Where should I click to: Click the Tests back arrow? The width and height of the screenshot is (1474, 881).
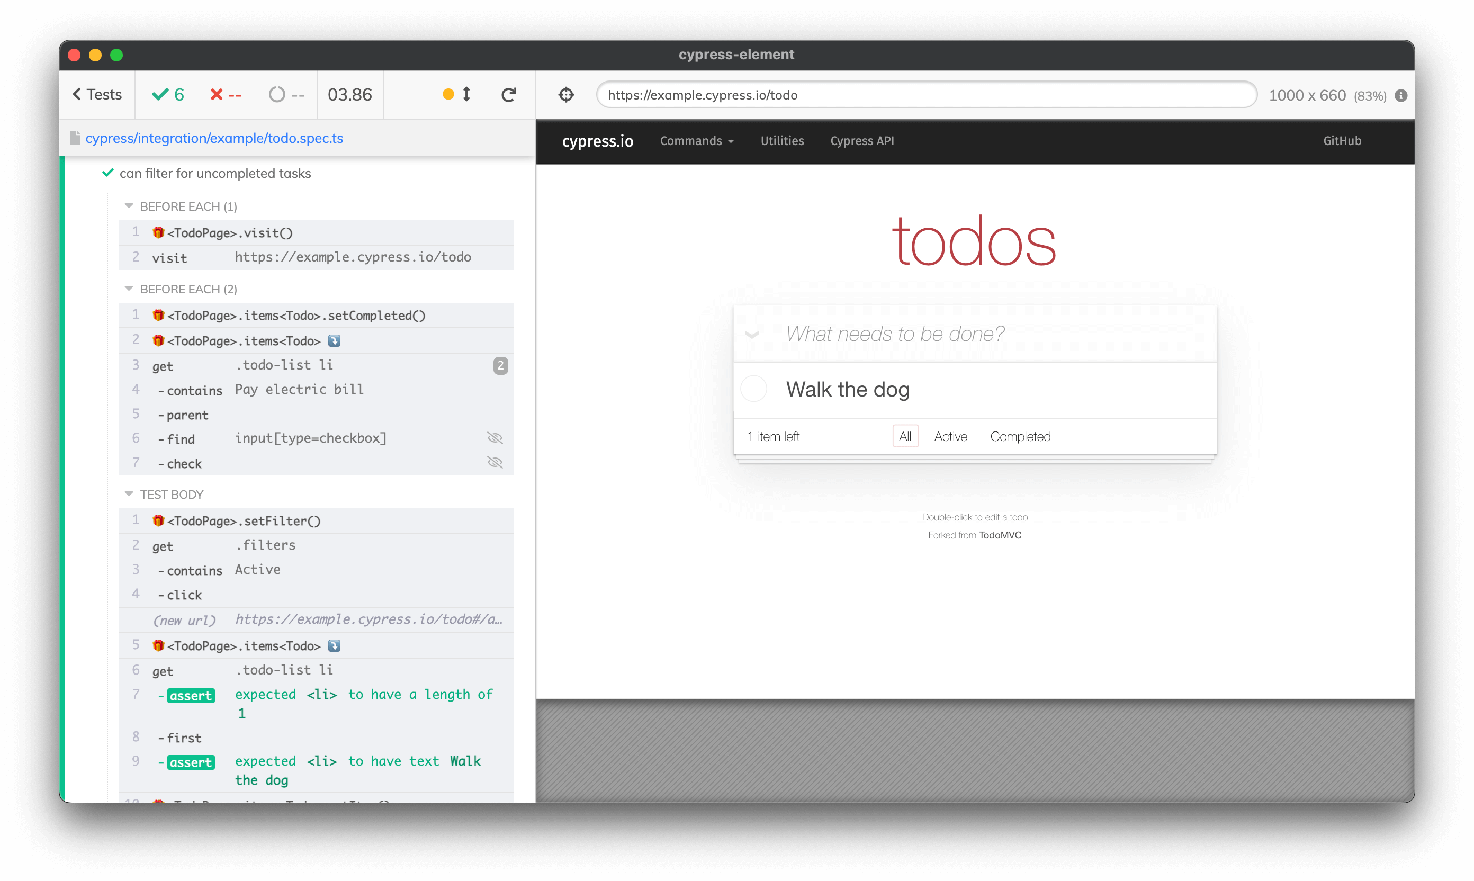tap(97, 94)
